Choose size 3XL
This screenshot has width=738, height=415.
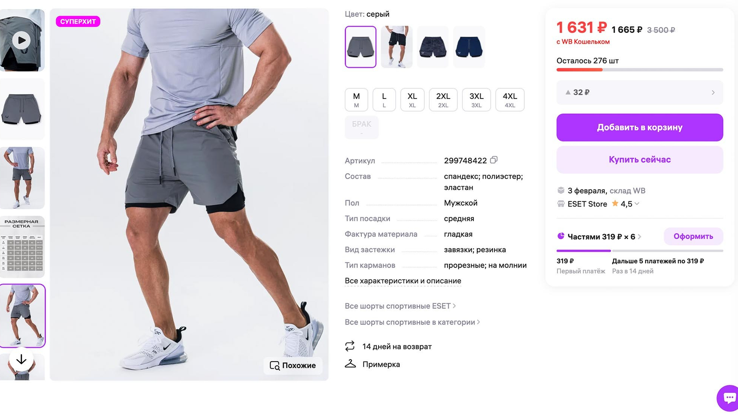(476, 100)
